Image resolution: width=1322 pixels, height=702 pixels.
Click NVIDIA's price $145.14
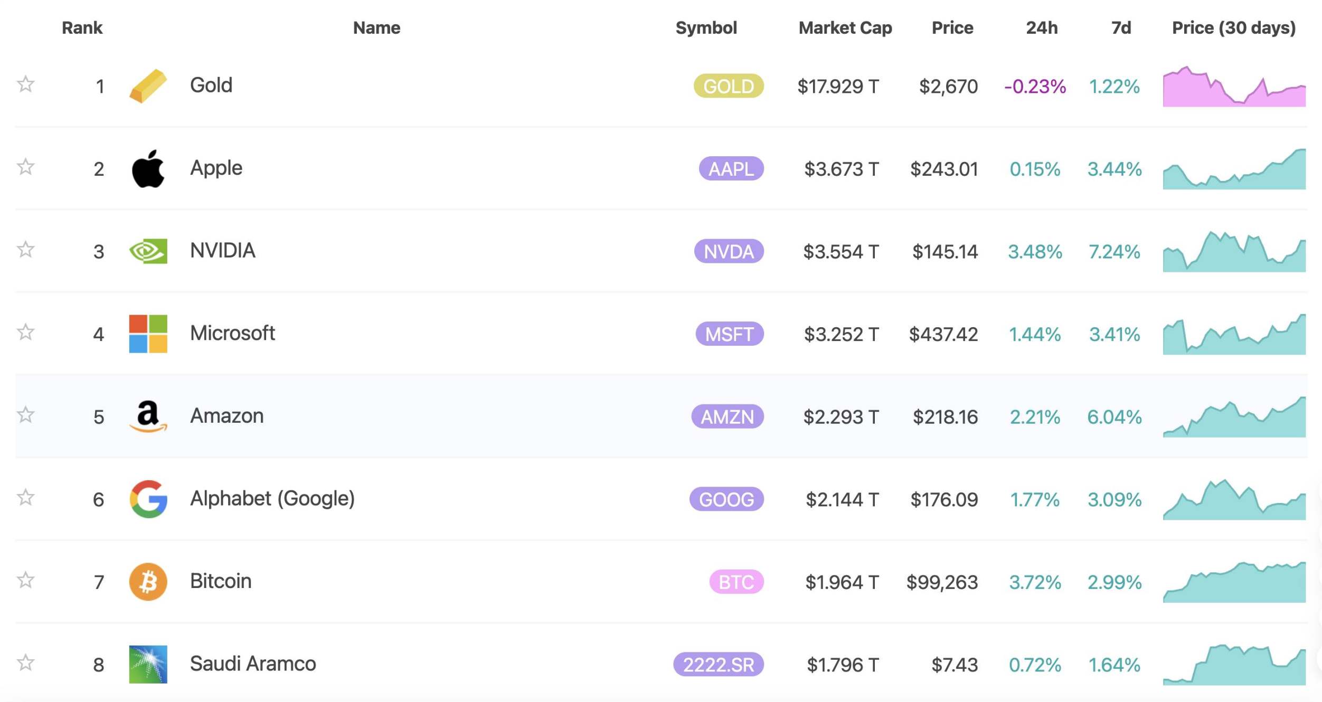(945, 251)
